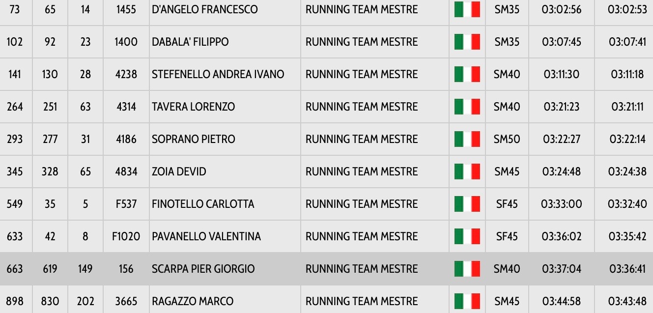Click the SM50 category for Soprano Pietro
Screen dimensions: 653x313
pyautogui.click(x=507, y=139)
